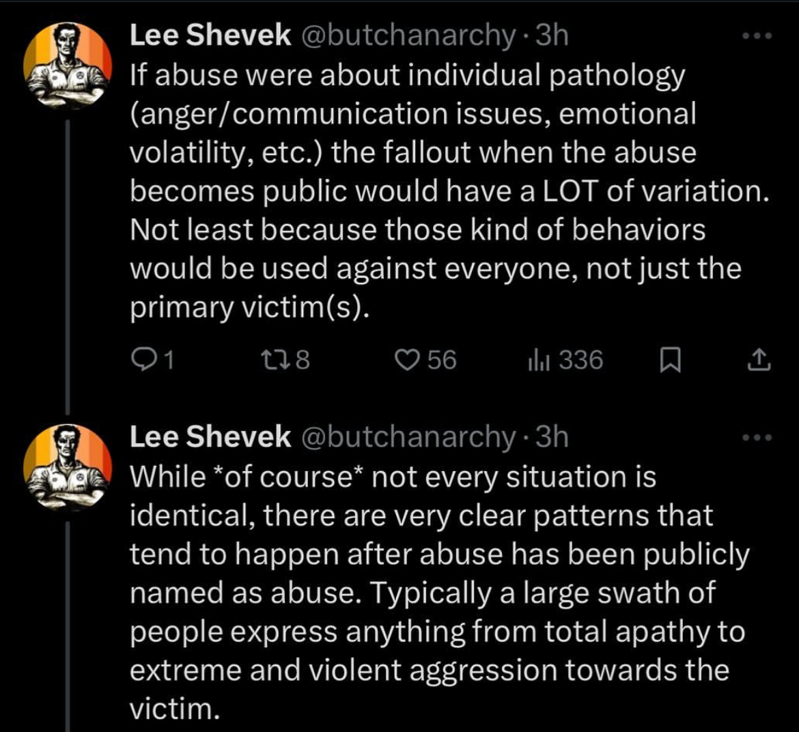Viewport: 799px width, 732px height.
Task: Open more options on second tweet
Action: [x=757, y=437]
